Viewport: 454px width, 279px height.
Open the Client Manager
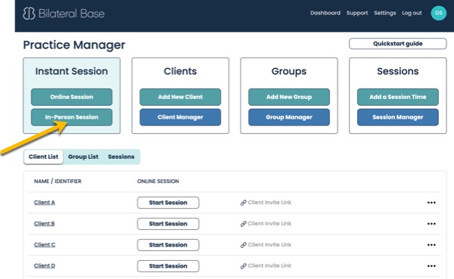[180, 117]
